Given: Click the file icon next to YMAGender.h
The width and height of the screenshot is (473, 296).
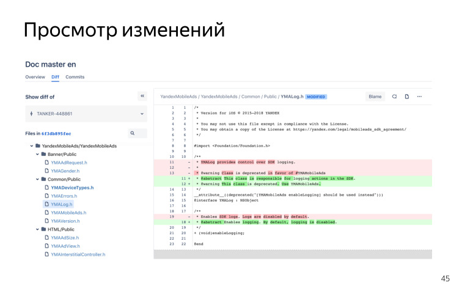Looking at the screenshot, I should click(47, 171).
